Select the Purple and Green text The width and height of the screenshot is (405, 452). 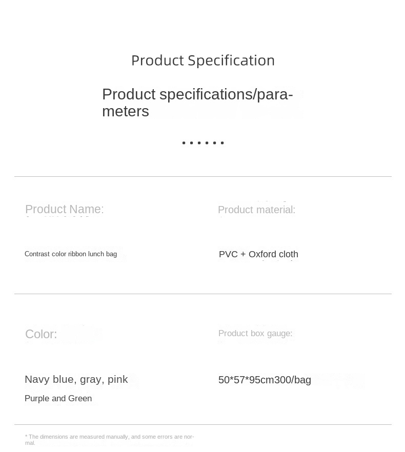tap(58, 398)
